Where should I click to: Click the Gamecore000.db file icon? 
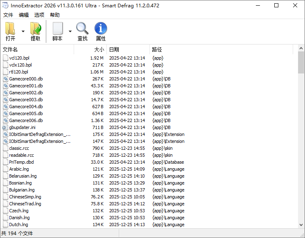5,79
